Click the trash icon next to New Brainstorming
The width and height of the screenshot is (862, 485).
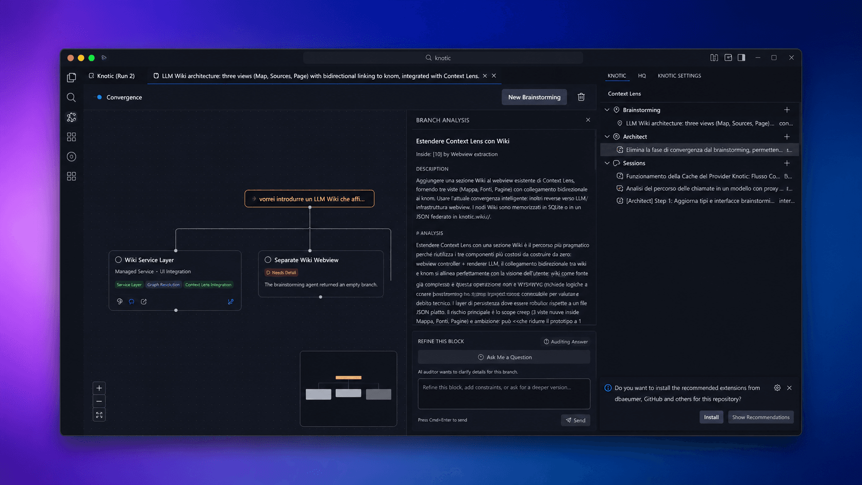(x=581, y=97)
